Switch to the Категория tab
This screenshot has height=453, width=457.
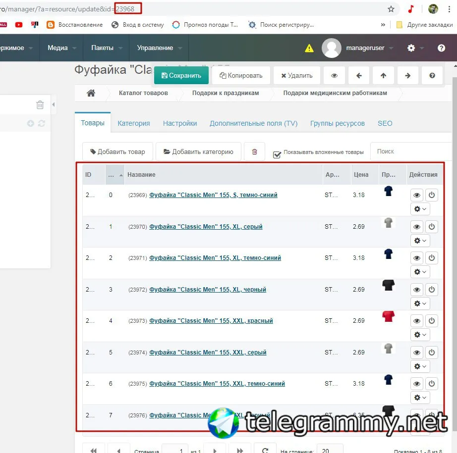pos(134,123)
